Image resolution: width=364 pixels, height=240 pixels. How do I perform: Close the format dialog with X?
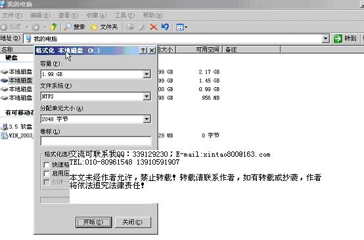point(152,50)
